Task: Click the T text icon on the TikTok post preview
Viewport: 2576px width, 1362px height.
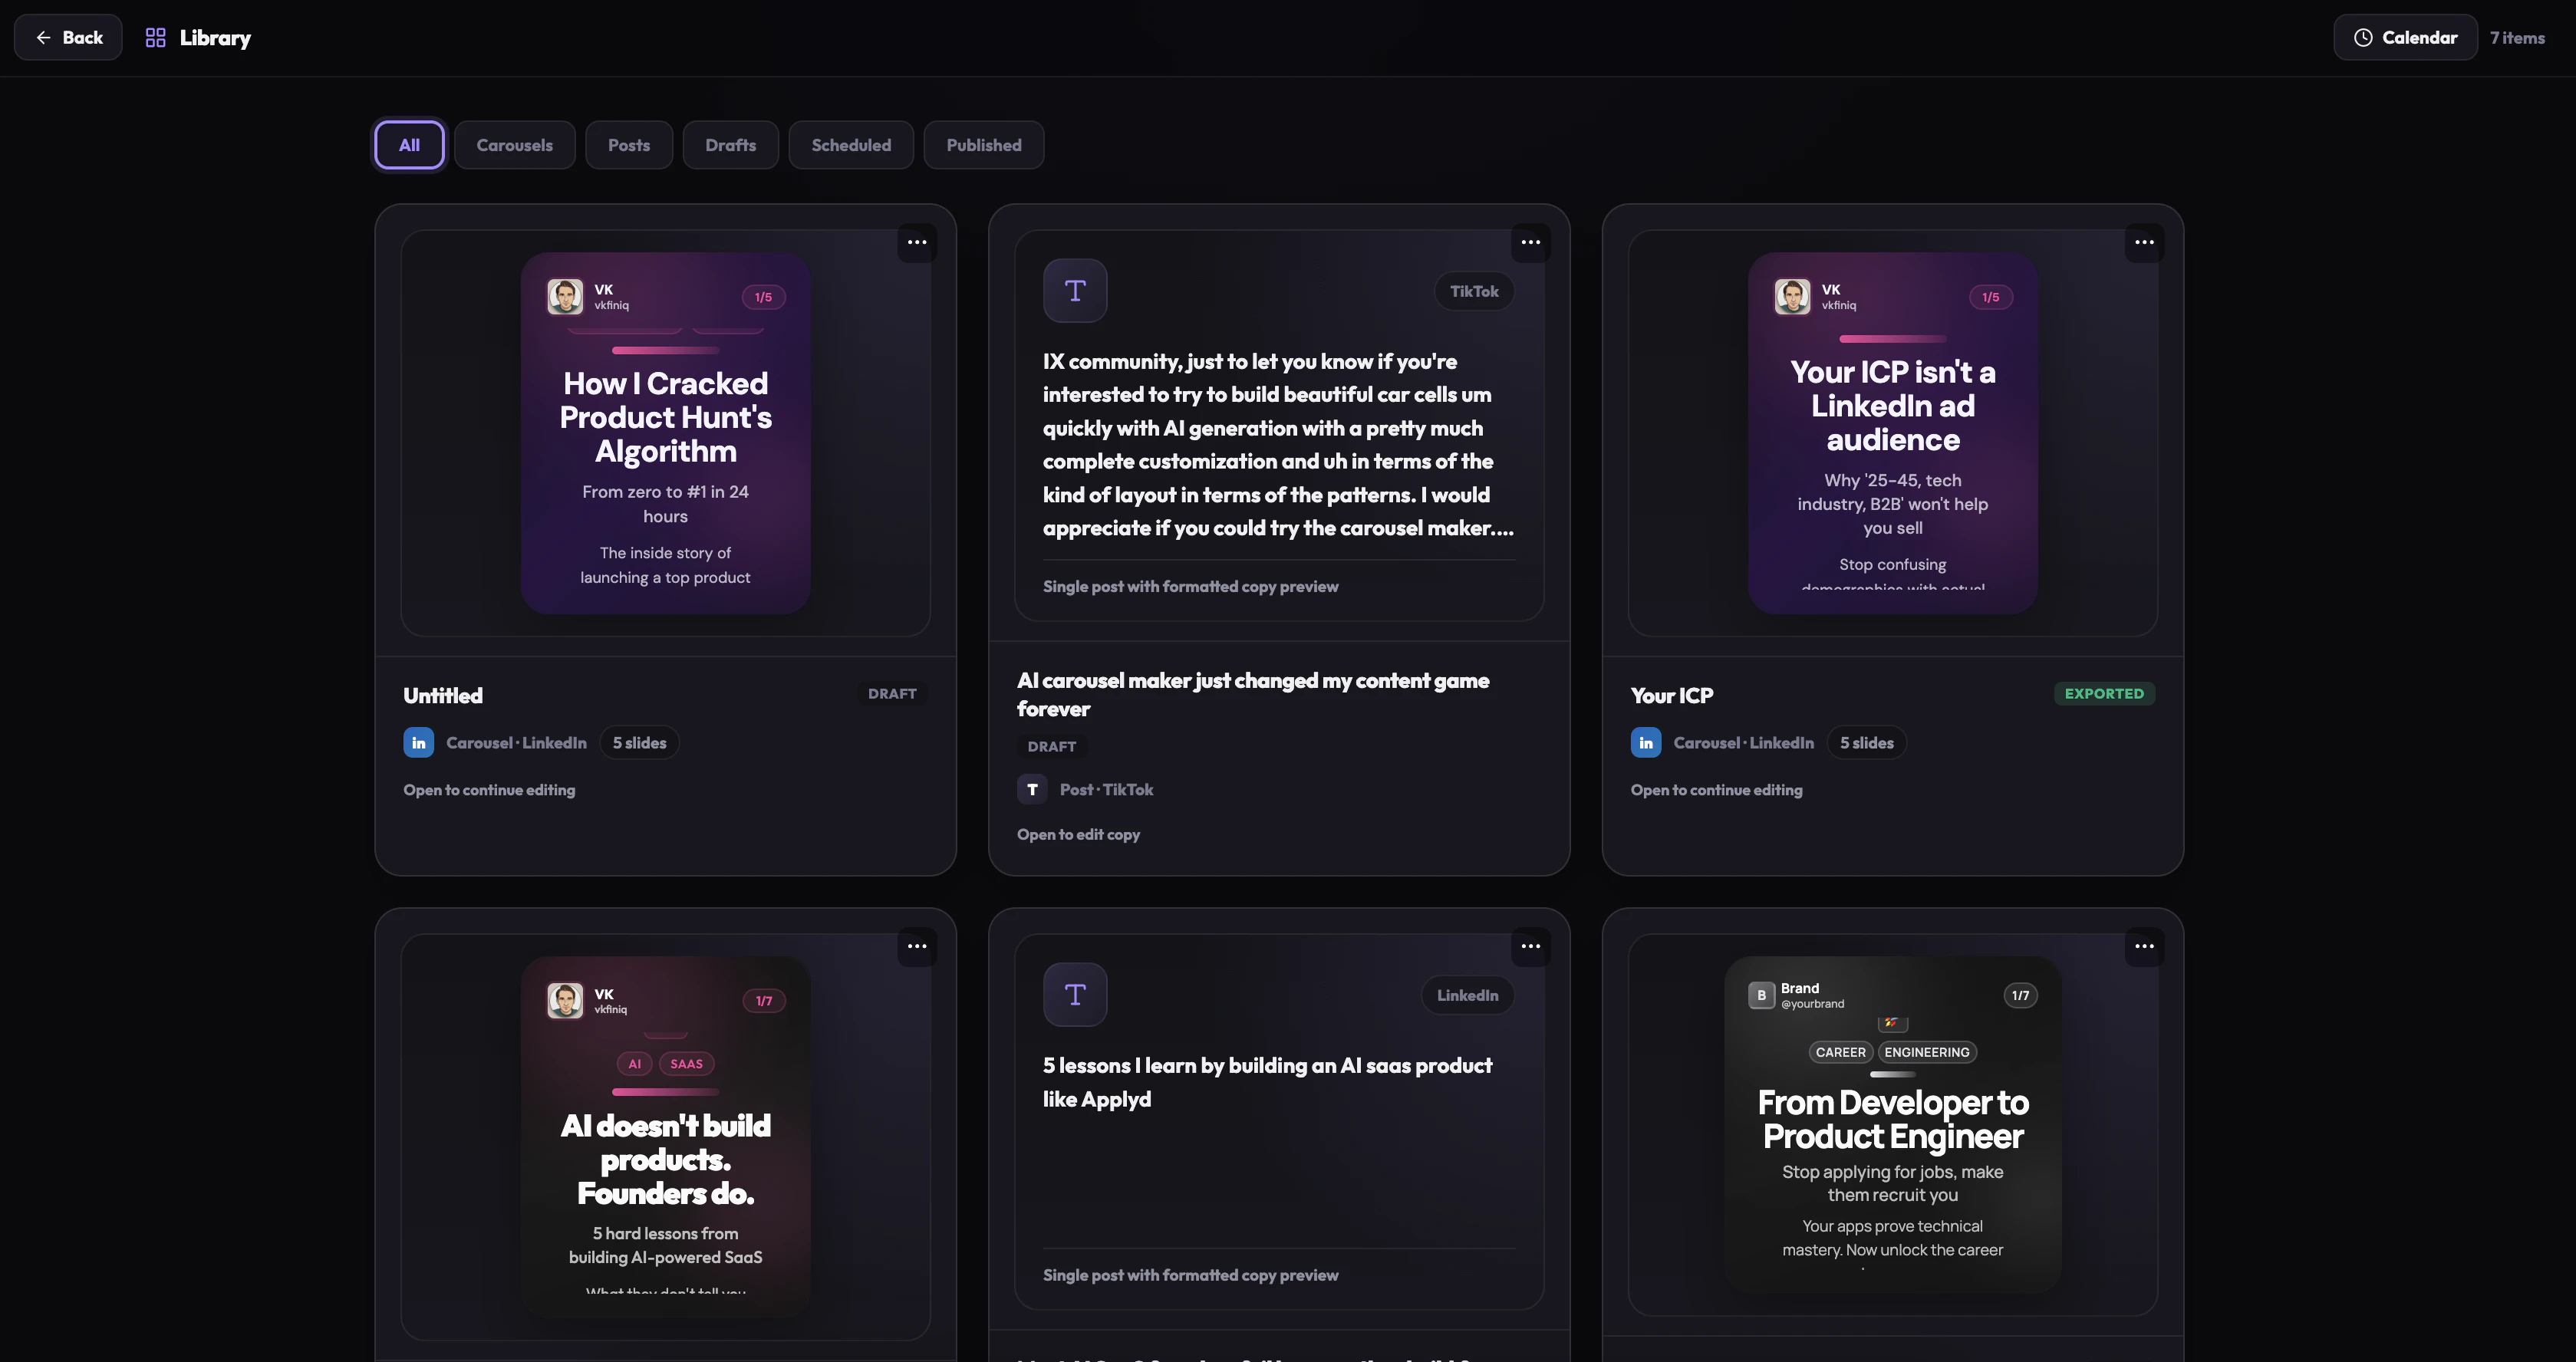Action: (x=1075, y=291)
